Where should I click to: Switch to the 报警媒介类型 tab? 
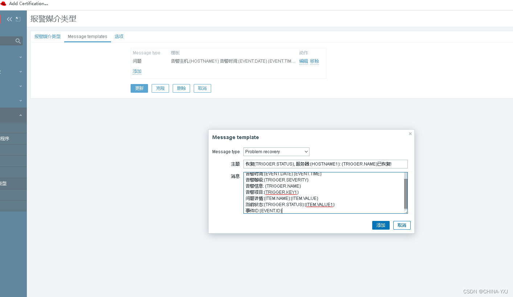click(x=48, y=37)
